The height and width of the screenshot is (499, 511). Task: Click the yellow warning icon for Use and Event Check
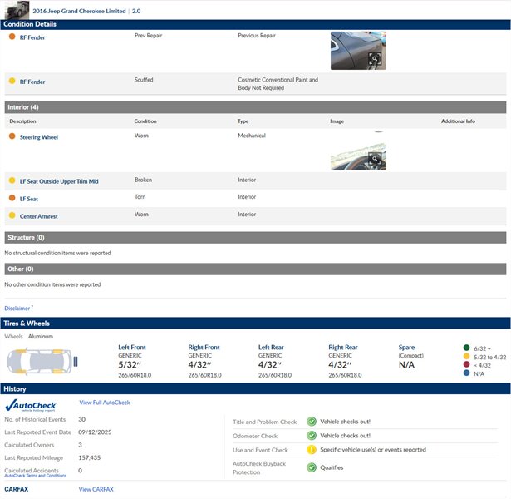[312, 450]
